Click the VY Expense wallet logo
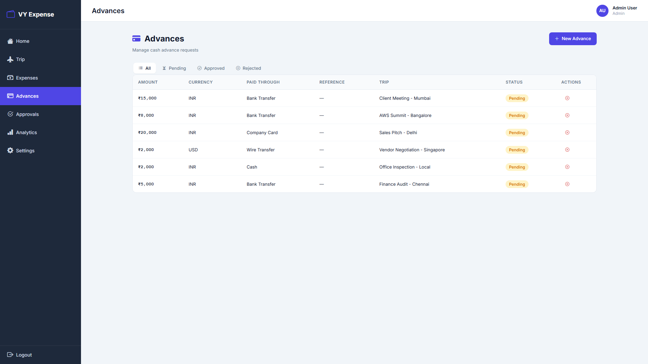Screen dimensions: 648x364 coord(10,14)
